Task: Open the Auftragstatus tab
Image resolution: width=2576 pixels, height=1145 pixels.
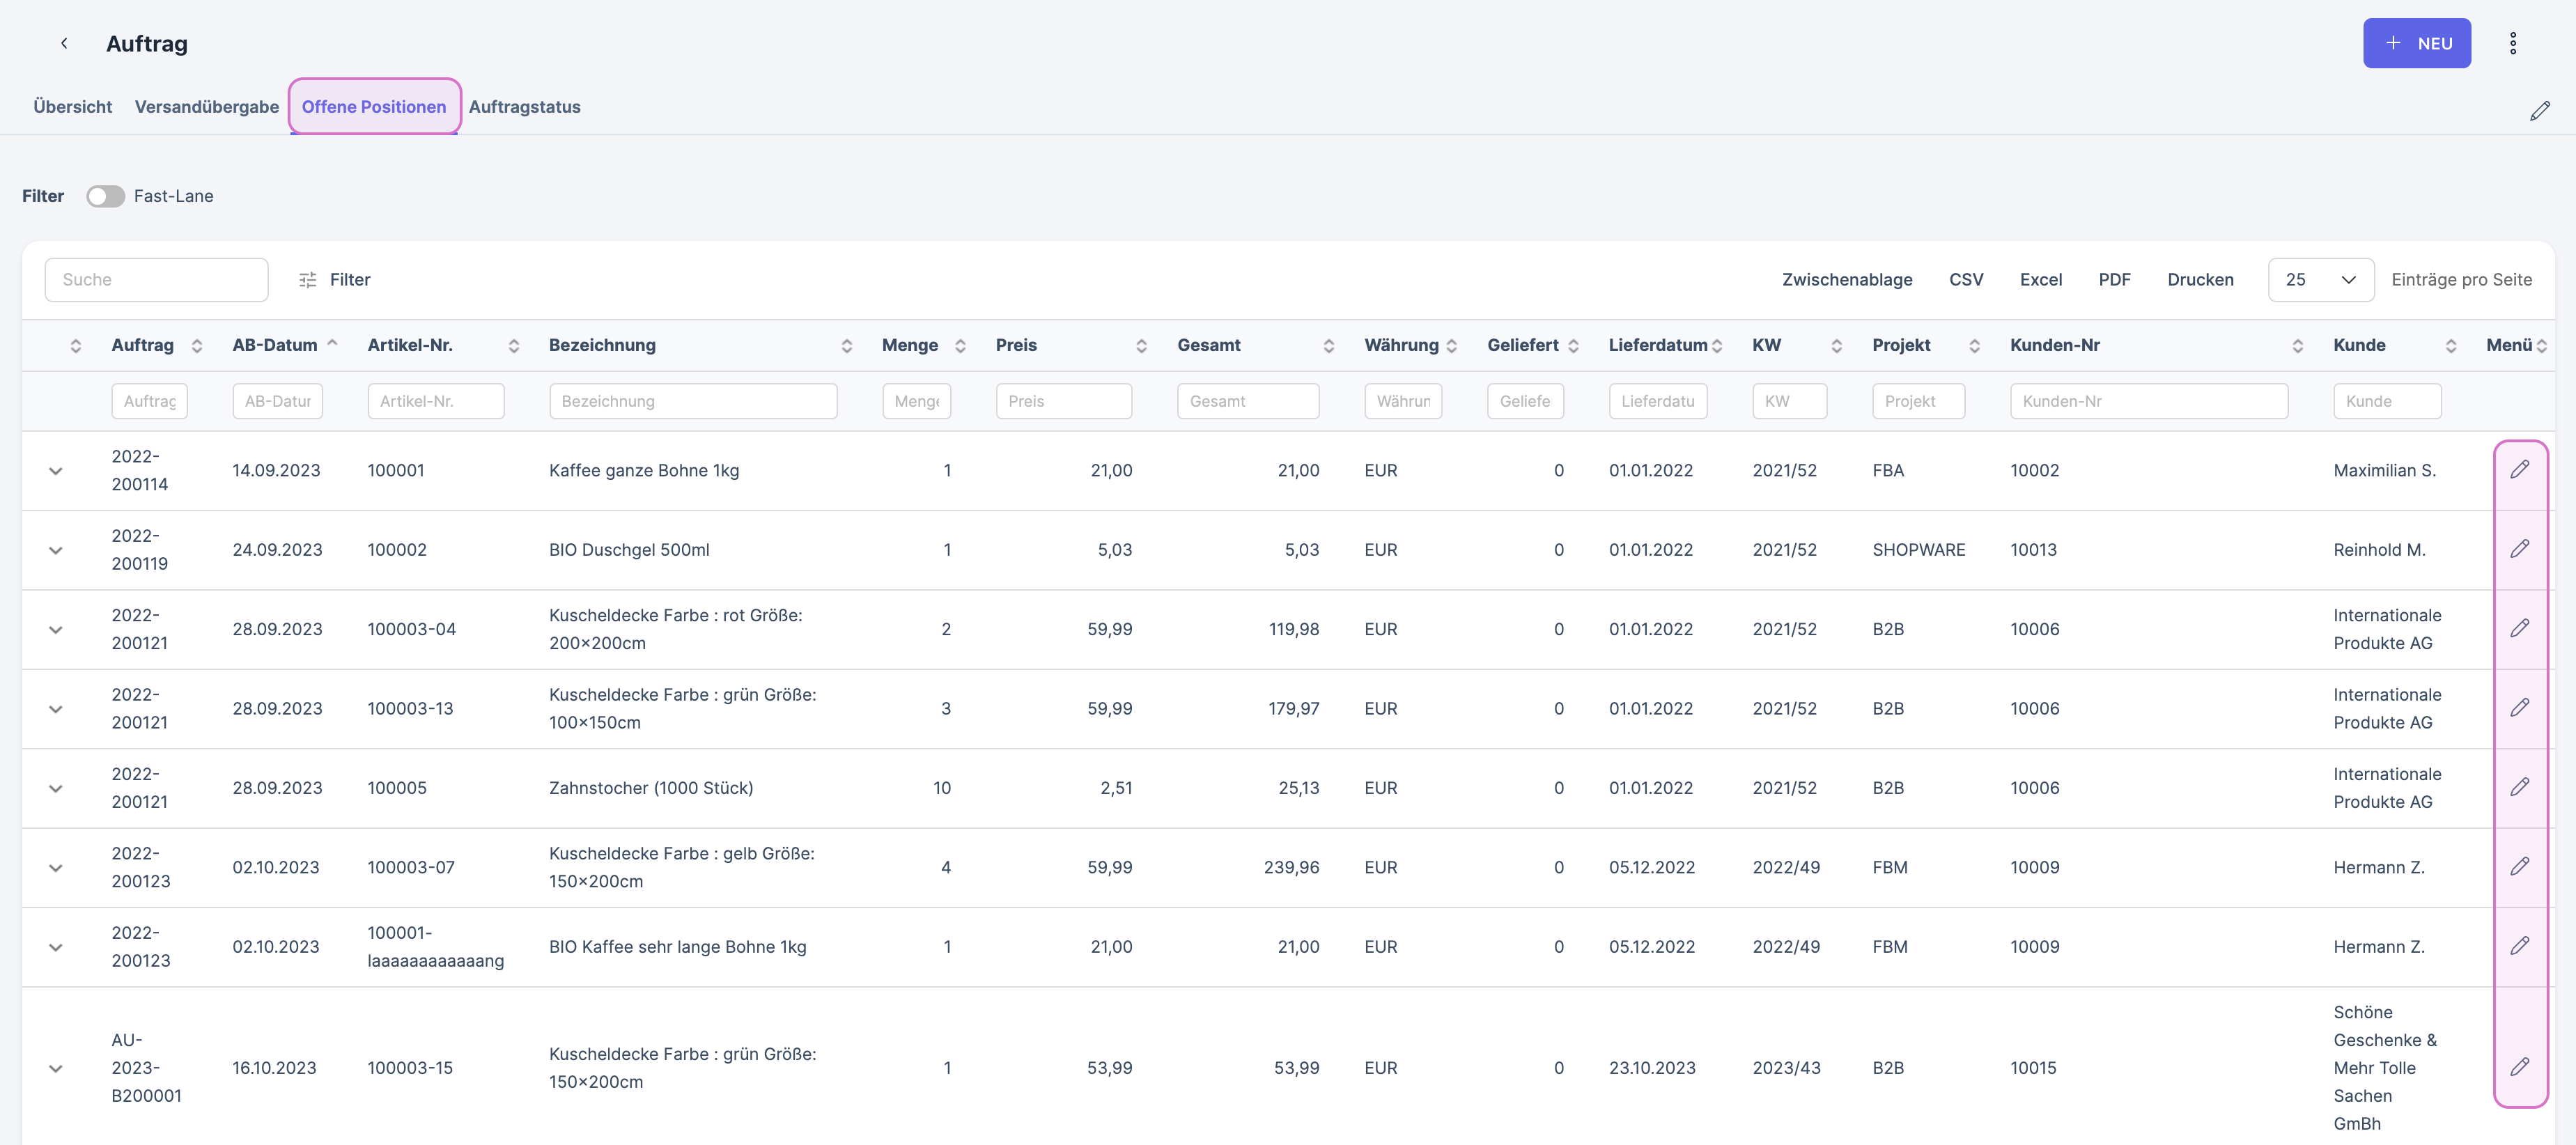Action: (524, 107)
